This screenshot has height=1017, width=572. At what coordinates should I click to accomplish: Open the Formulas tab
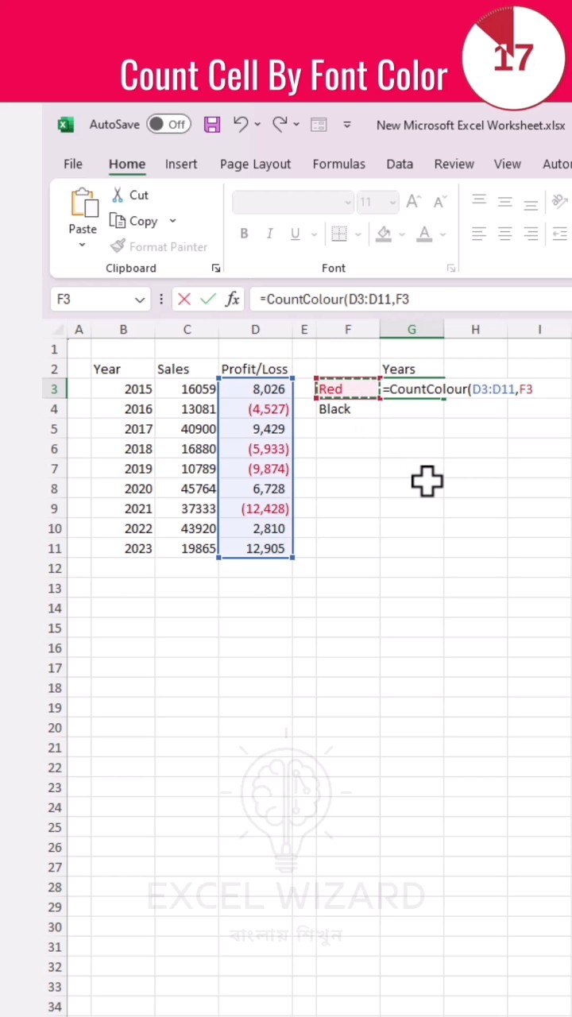point(339,164)
